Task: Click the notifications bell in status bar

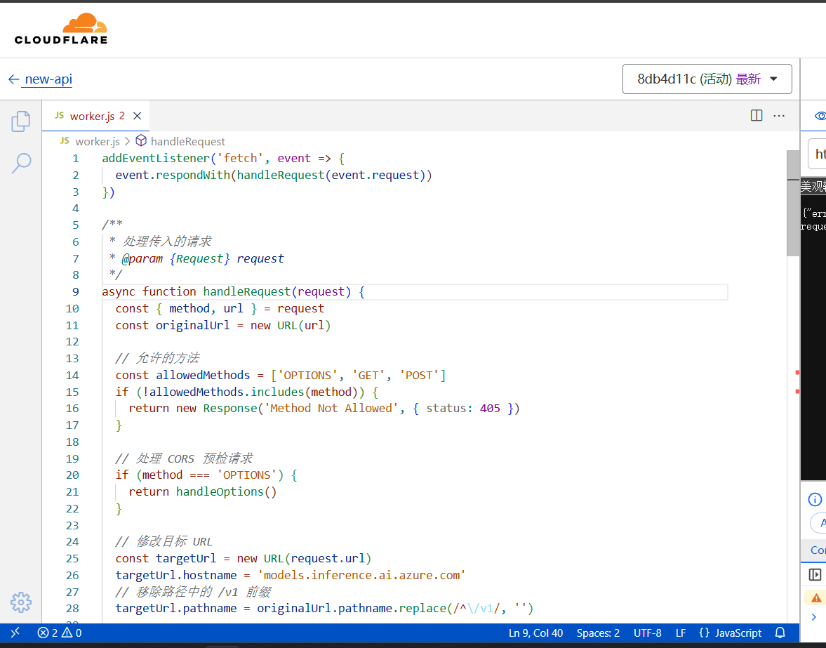Action: pyautogui.click(x=780, y=633)
